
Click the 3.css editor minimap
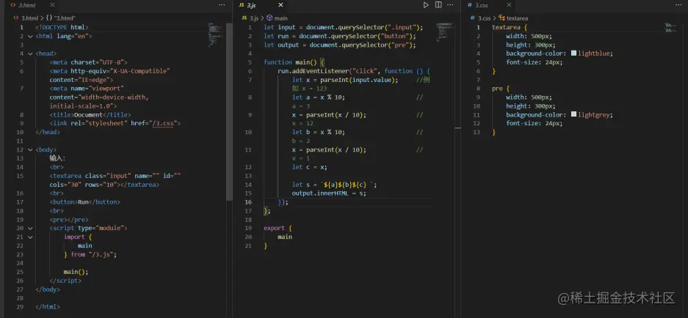670,28
